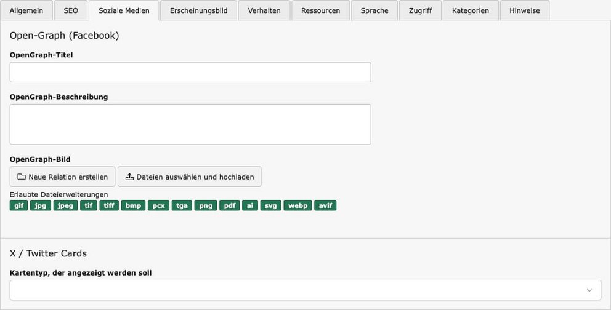Open the Kategorien tab

[x=470, y=10]
